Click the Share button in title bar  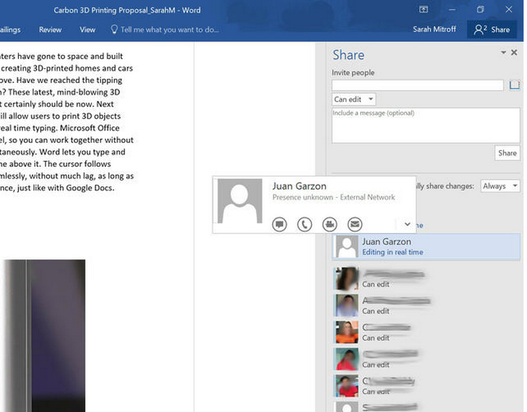(492, 29)
